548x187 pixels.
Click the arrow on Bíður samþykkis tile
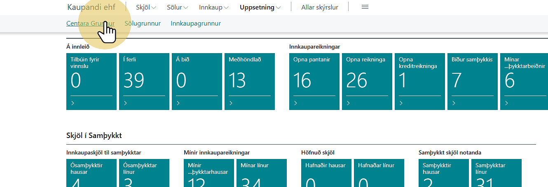click(x=454, y=103)
